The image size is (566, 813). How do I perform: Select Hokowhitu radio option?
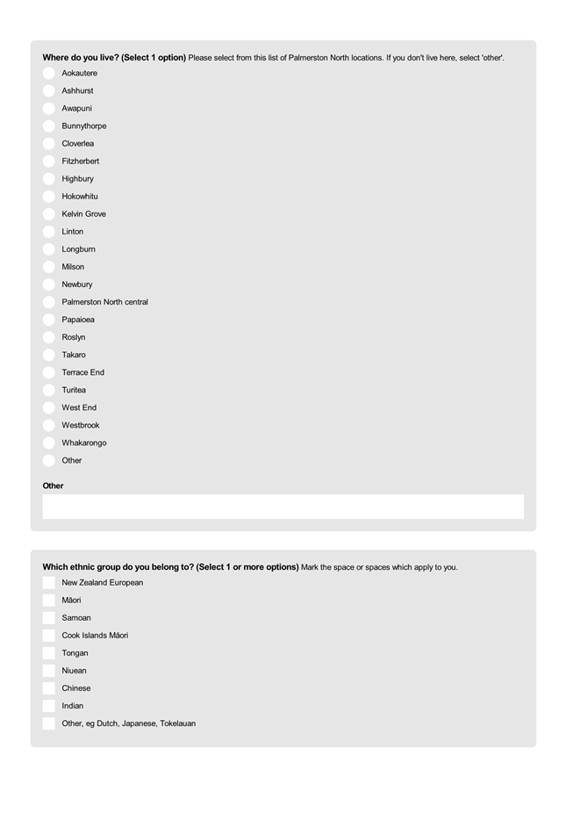tap(49, 197)
